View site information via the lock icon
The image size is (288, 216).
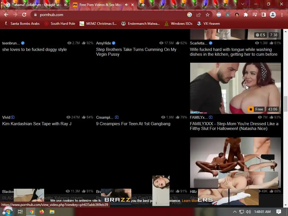[35, 15]
